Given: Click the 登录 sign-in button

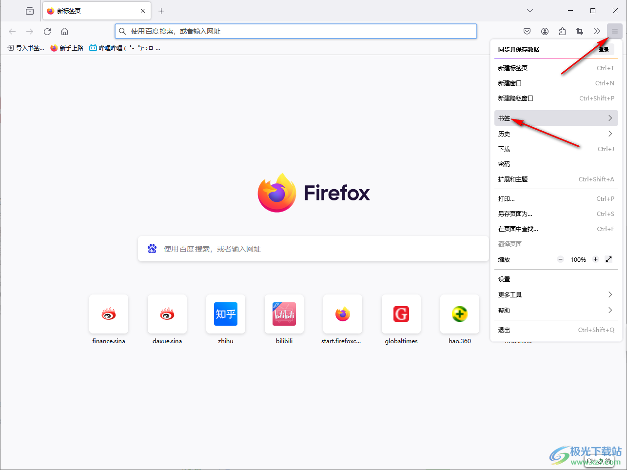Looking at the screenshot, I should pos(604,49).
